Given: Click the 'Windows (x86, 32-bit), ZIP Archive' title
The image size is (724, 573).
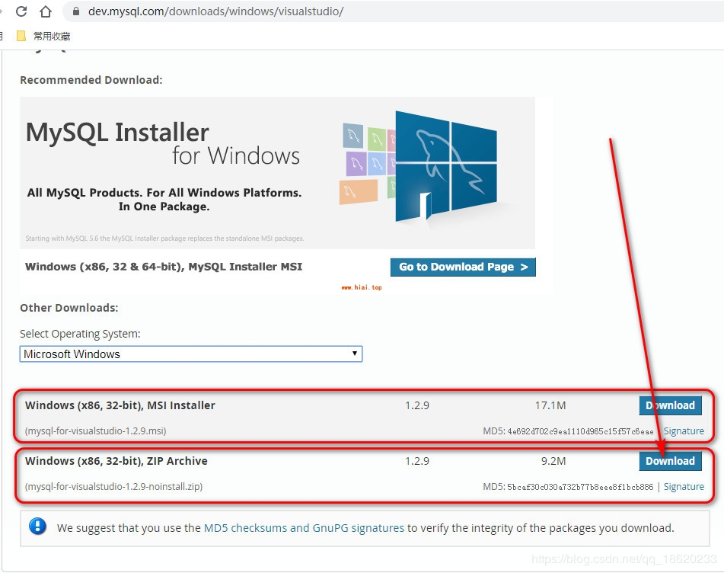Looking at the screenshot, I should coord(116,461).
